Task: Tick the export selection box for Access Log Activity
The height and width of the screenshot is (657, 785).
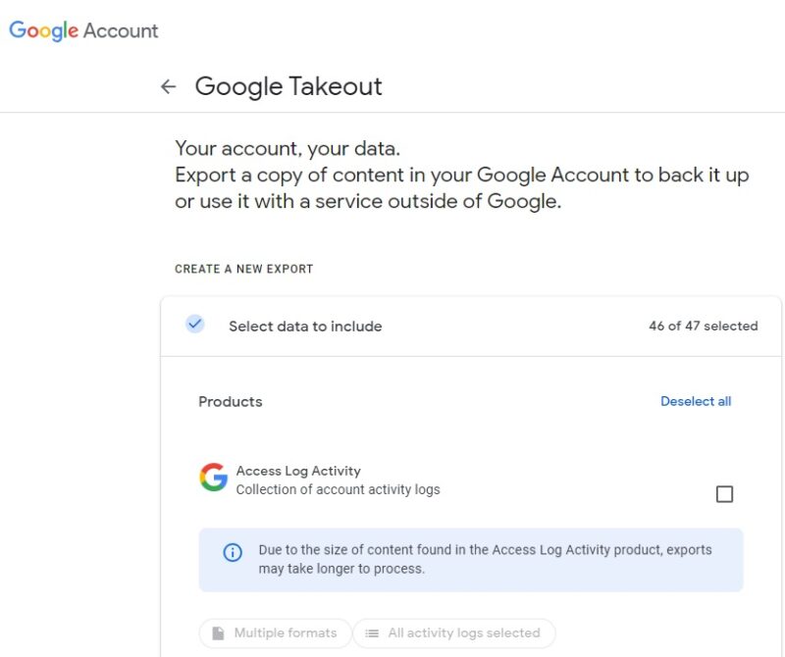Action: coord(725,494)
